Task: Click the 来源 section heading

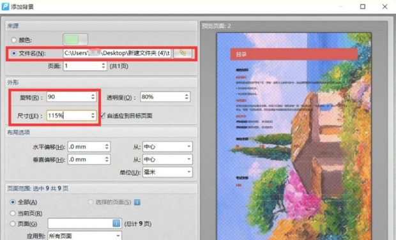Action: point(13,26)
